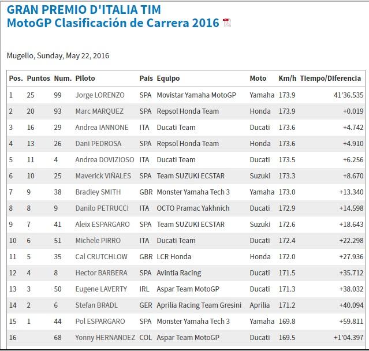Select Andrea IANNONE in the results
The width and height of the screenshot is (369, 351).
click(x=99, y=127)
